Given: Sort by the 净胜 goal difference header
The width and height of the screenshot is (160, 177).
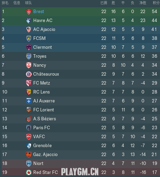Looking at the screenshot, I should click(x=143, y=3).
